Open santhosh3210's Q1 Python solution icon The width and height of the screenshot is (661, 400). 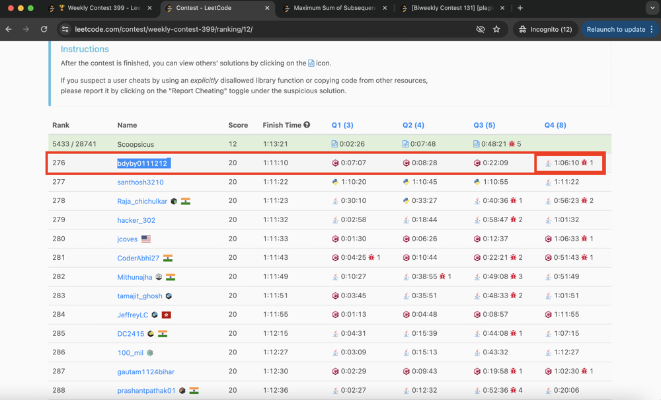point(335,182)
